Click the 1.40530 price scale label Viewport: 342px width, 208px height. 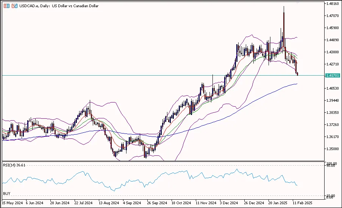coord(332,88)
